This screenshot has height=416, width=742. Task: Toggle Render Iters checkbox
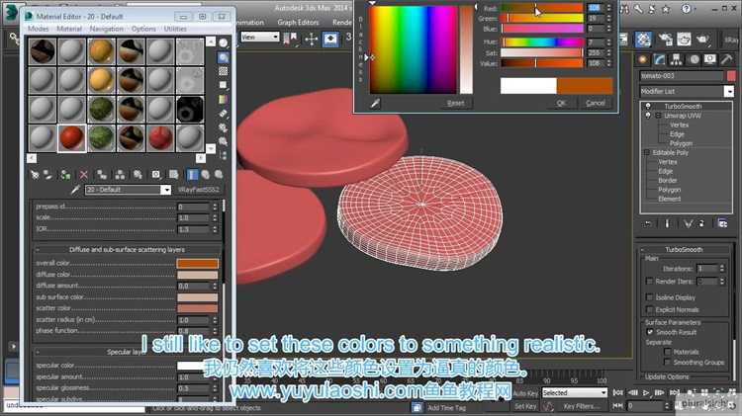(649, 282)
